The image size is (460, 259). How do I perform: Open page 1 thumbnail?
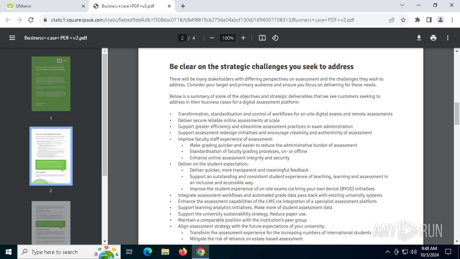coord(51,84)
